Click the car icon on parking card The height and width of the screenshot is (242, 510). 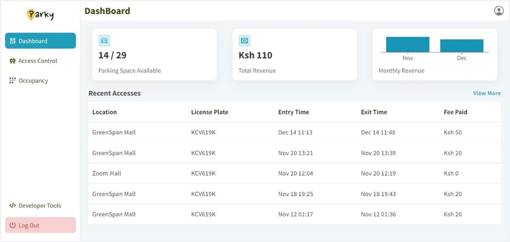pos(104,41)
